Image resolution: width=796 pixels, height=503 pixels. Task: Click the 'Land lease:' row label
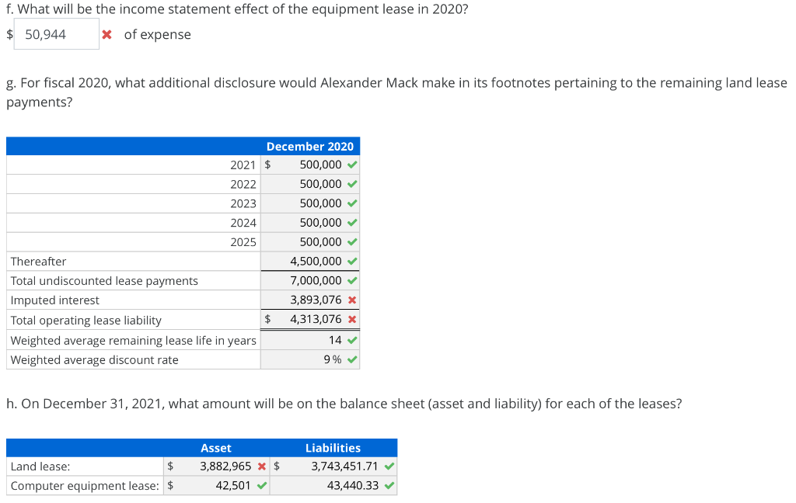click(40, 467)
